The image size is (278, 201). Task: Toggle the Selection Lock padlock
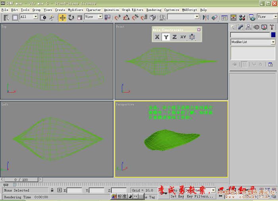(52, 190)
